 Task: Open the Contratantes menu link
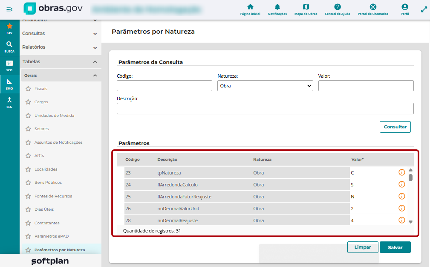47,223
